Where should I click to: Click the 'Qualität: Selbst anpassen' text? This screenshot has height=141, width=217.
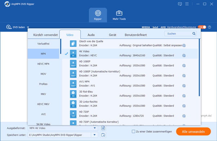coord(167,45)
